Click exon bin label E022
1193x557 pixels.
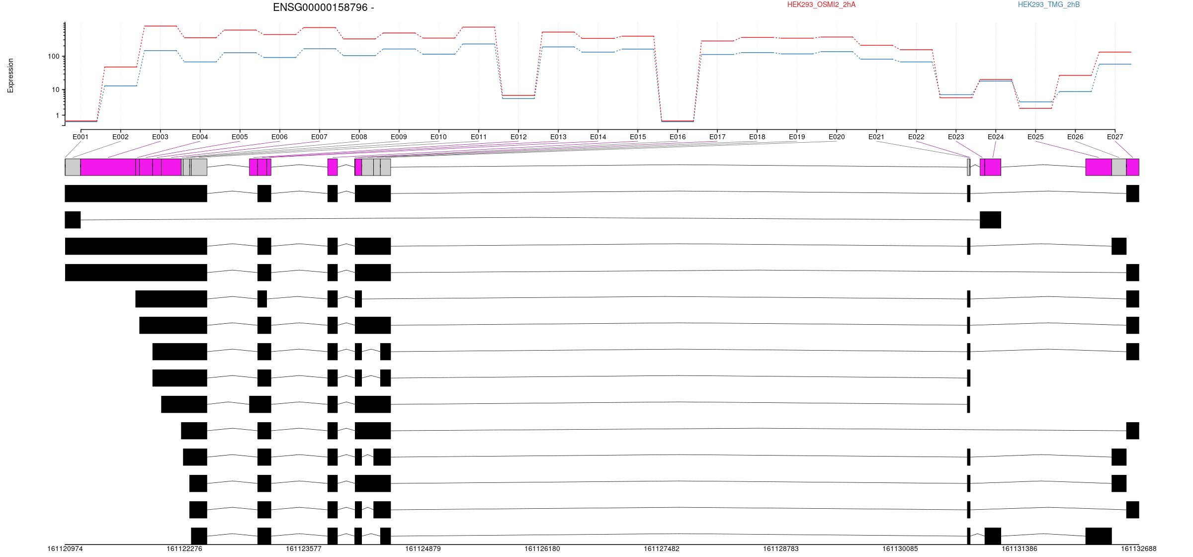click(916, 137)
